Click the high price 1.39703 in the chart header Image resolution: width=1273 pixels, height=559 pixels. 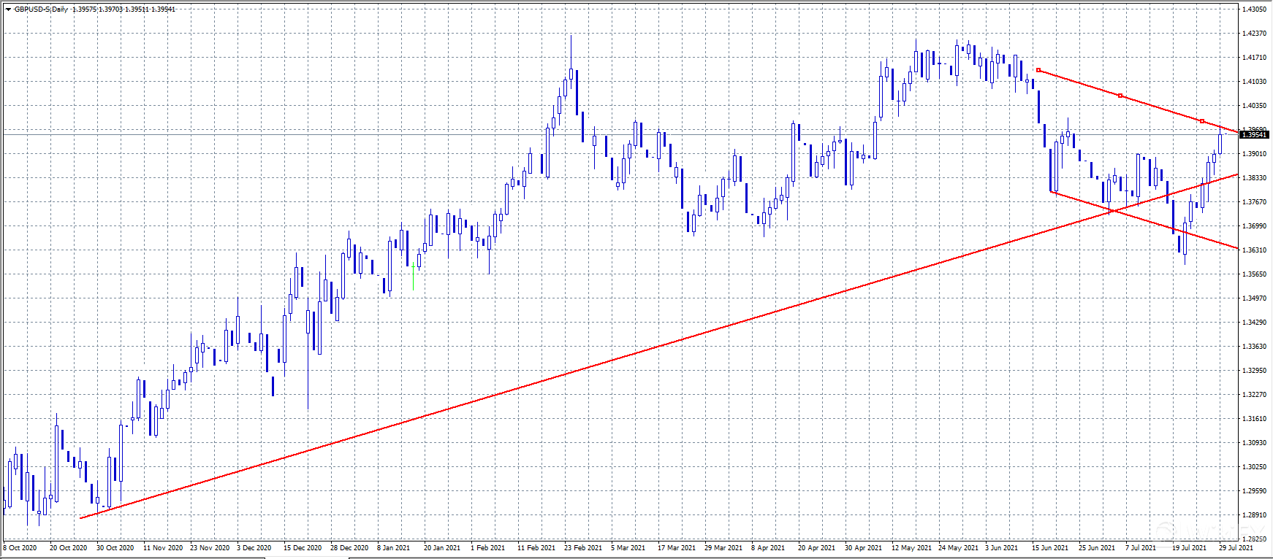tap(111, 9)
